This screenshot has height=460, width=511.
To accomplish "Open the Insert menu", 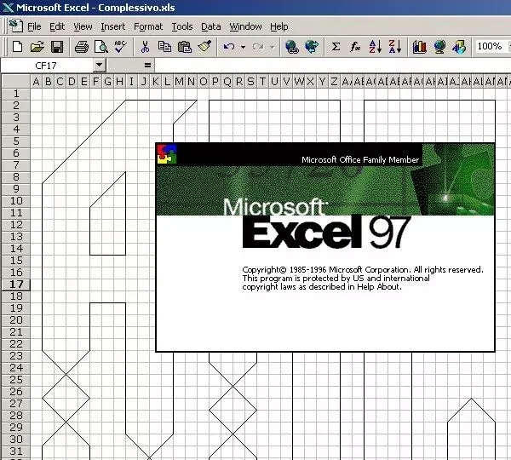I will pyautogui.click(x=112, y=26).
